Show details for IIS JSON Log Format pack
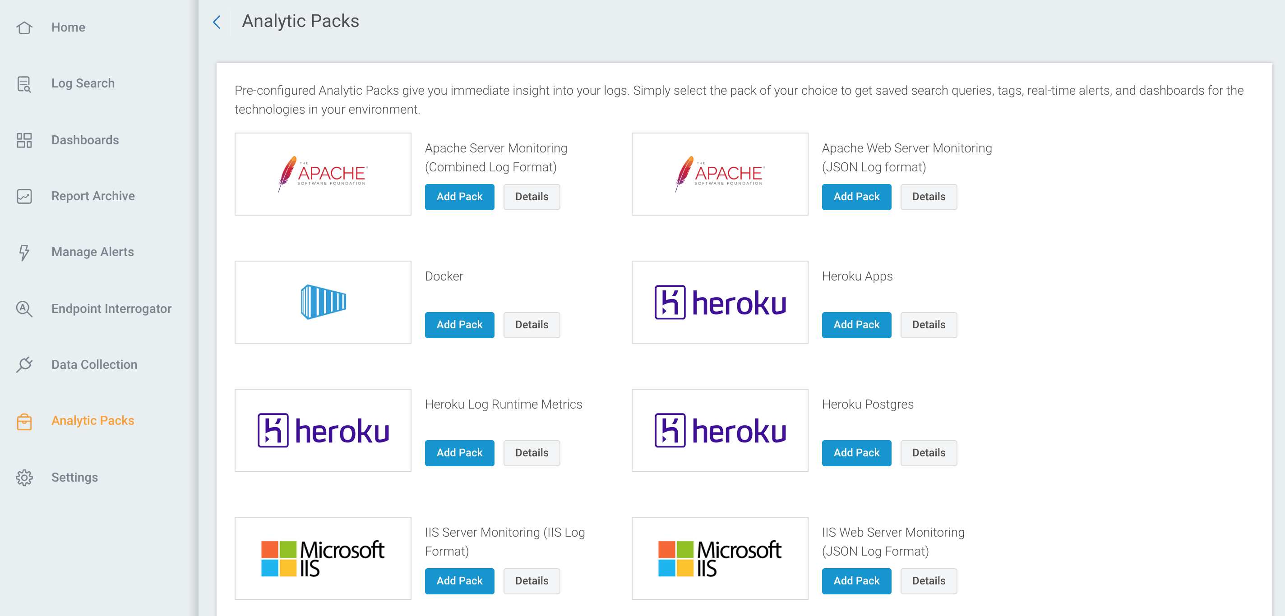 coord(929,581)
